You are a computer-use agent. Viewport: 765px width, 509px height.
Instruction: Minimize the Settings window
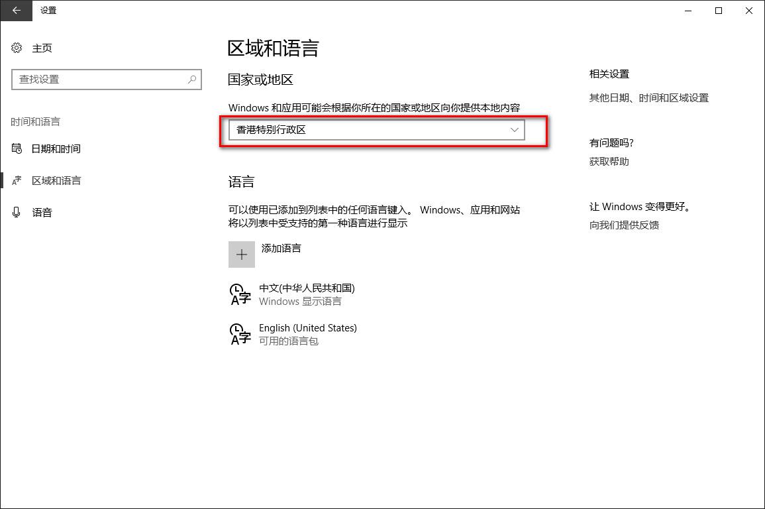pos(688,10)
